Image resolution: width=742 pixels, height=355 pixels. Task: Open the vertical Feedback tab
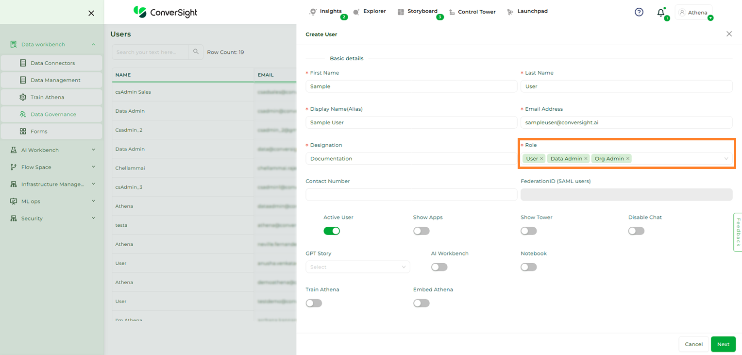tap(738, 232)
